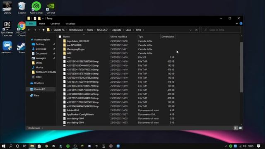This screenshot has width=265, height=149.
Task: Select OneDrive in navigation pane
Action: [39, 83]
